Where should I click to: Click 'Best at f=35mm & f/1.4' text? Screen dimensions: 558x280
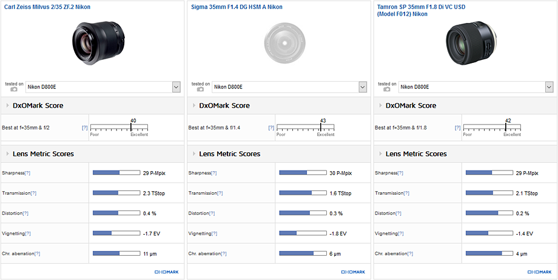coord(214,128)
